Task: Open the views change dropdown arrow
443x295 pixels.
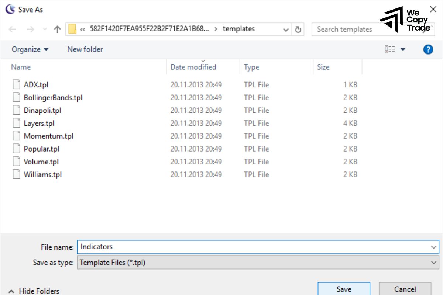Action: click(402, 49)
